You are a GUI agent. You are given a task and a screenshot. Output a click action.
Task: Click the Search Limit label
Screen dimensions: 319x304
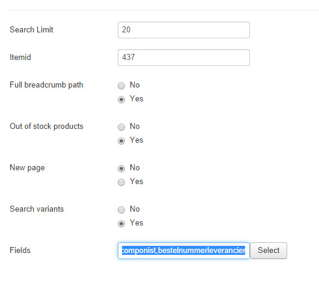[31, 29]
